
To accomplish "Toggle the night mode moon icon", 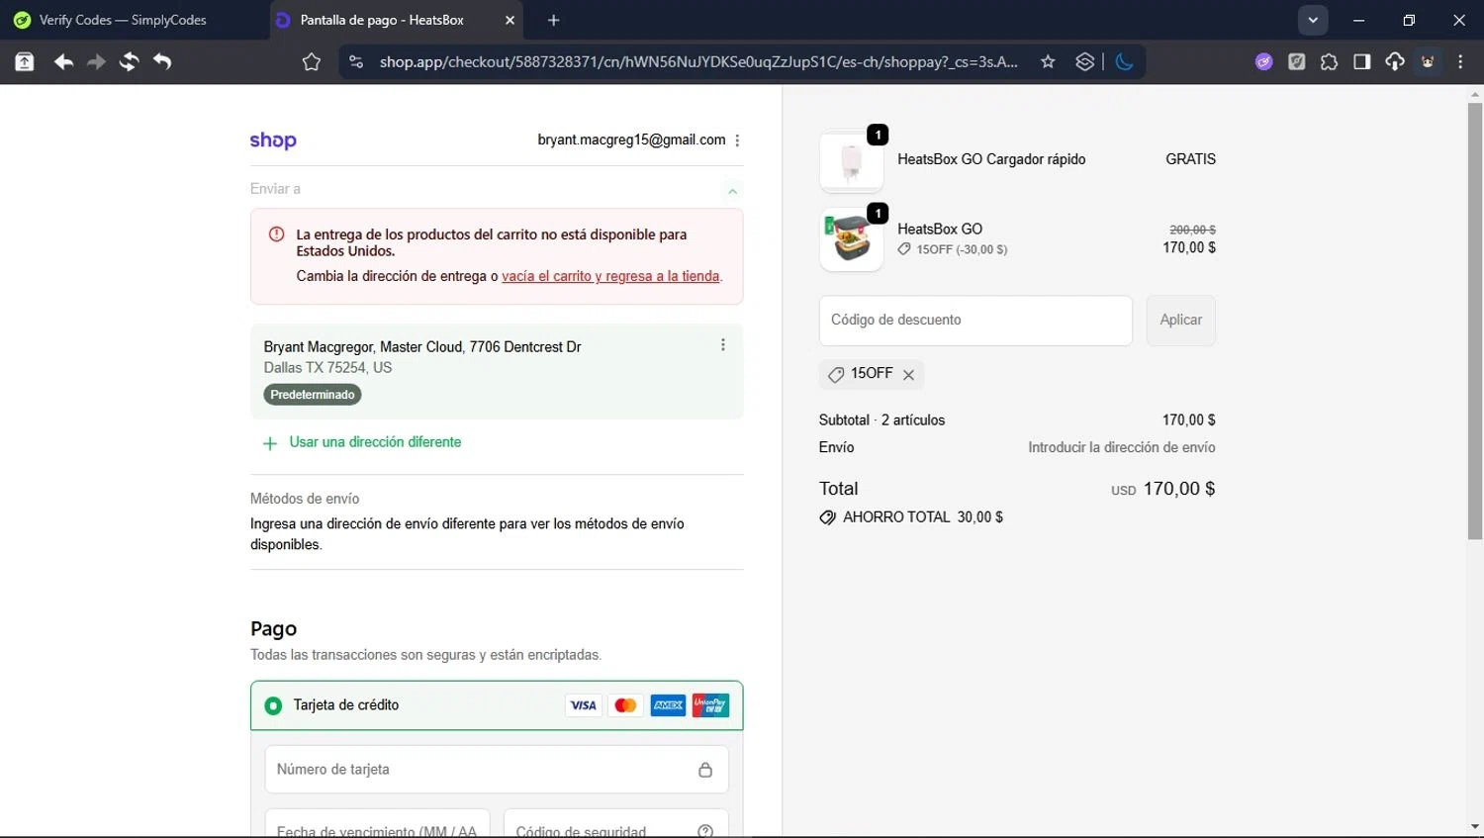I will 1124,62.
